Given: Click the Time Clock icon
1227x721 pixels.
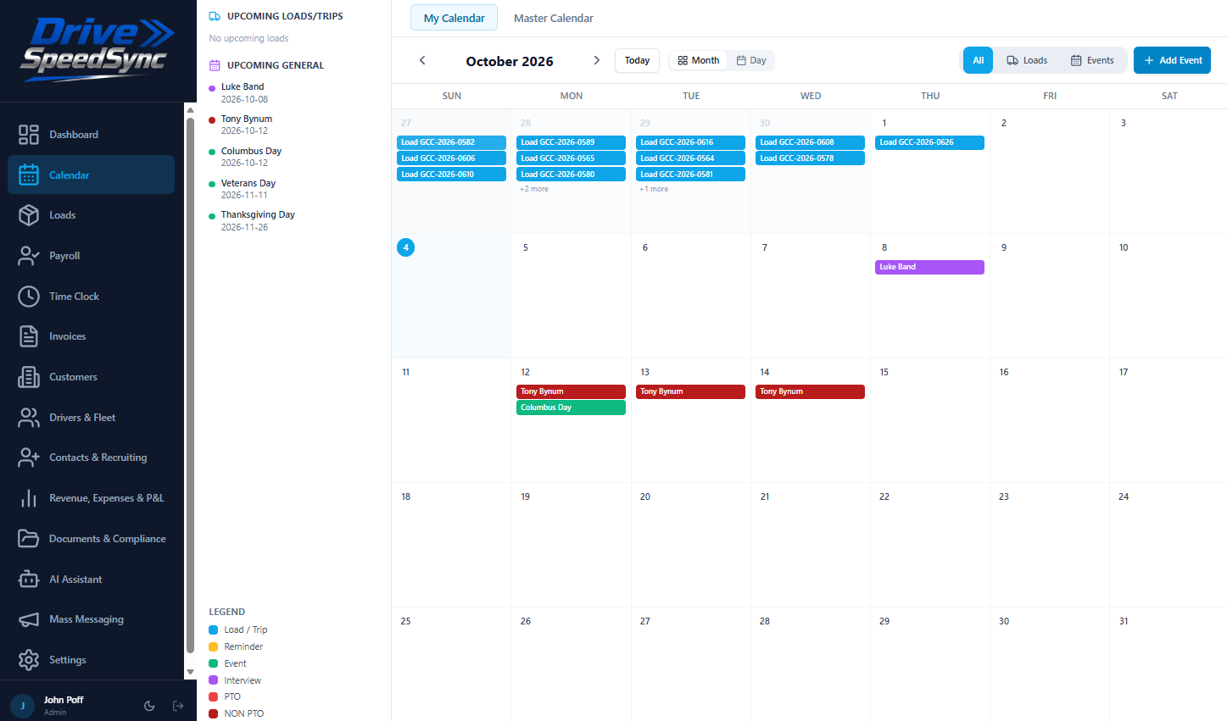Looking at the screenshot, I should (29, 296).
